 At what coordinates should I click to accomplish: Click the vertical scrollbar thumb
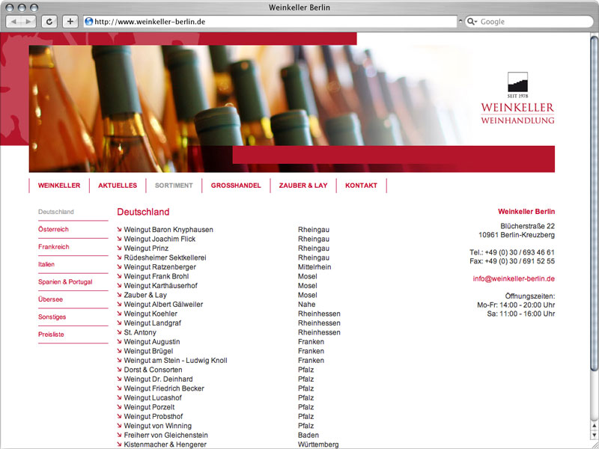pos(594,202)
